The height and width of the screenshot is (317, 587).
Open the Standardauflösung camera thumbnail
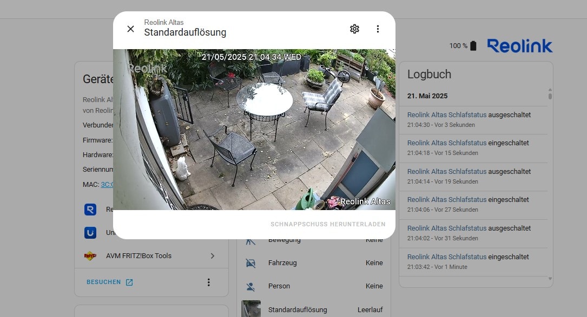(251, 309)
